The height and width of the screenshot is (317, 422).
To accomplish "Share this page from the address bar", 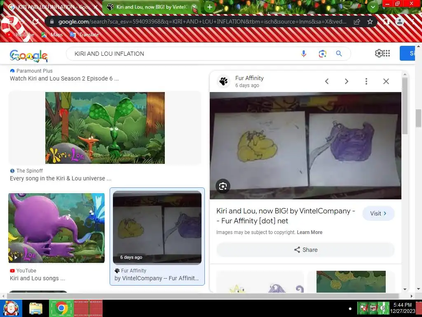I will click(x=357, y=21).
